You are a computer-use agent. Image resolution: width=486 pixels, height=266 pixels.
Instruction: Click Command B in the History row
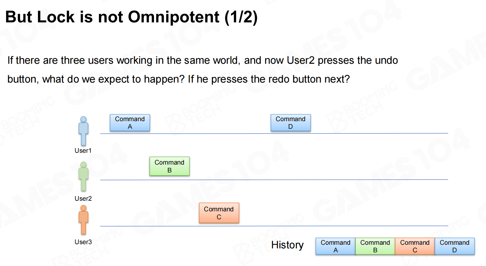coord(375,246)
